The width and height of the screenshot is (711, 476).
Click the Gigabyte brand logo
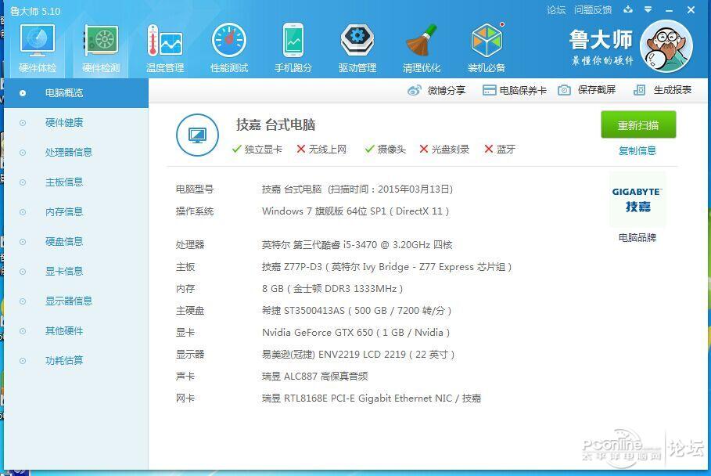pyautogui.click(x=637, y=200)
